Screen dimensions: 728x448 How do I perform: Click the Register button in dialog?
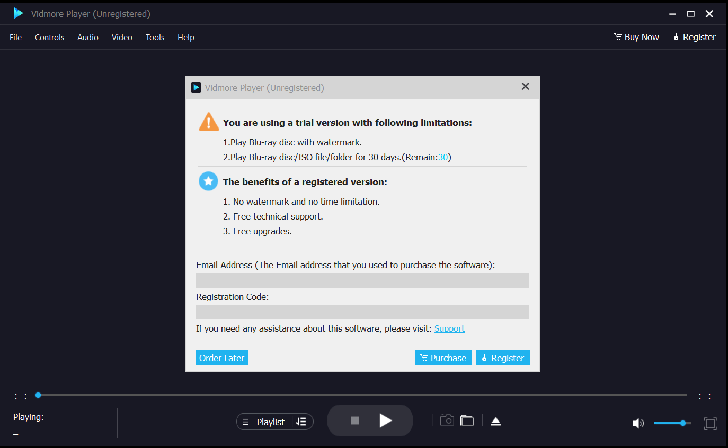[x=503, y=358]
